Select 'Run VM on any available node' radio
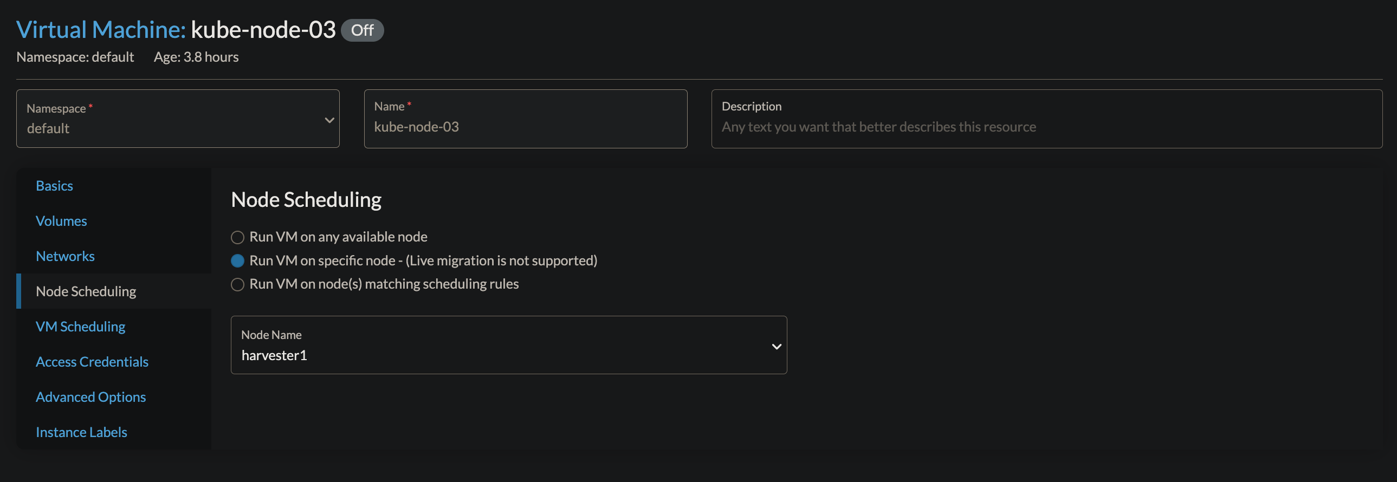Viewport: 1397px width, 482px height. pyautogui.click(x=237, y=237)
